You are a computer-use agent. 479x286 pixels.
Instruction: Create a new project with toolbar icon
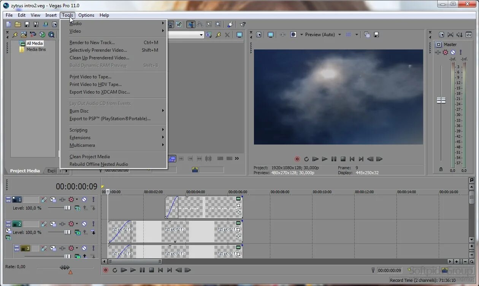[x=9, y=24]
